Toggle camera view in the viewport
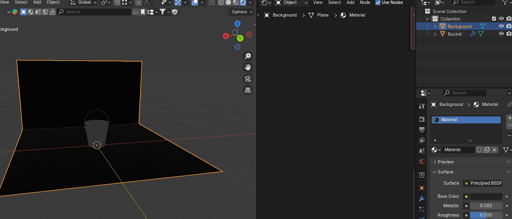 [x=248, y=79]
